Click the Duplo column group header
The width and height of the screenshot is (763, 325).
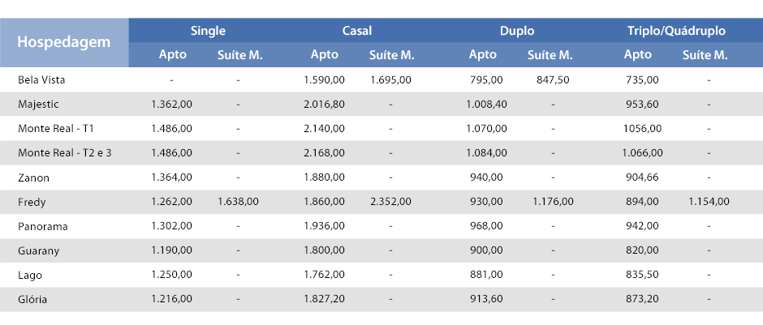point(517,31)
